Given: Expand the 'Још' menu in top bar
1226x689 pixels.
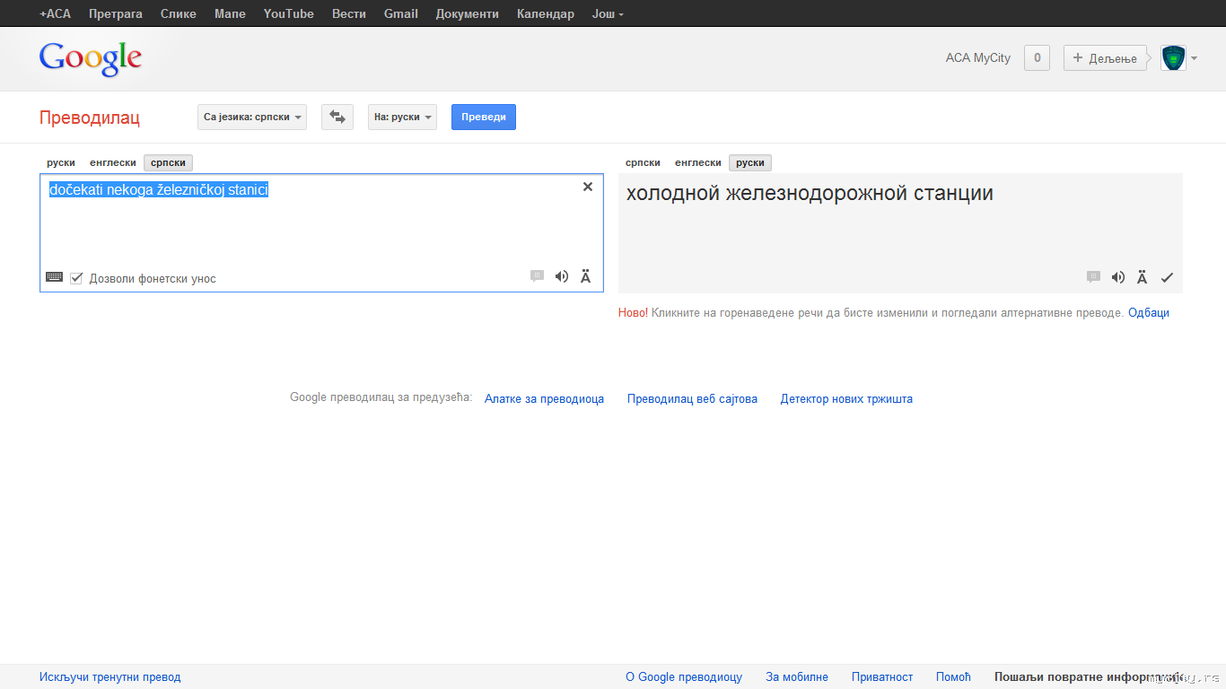Looking at the screenshot, I should 608,13.
